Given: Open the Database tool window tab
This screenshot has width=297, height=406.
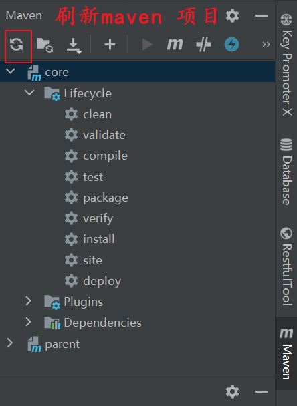Looking at the screenshot, I should [286, 172].
